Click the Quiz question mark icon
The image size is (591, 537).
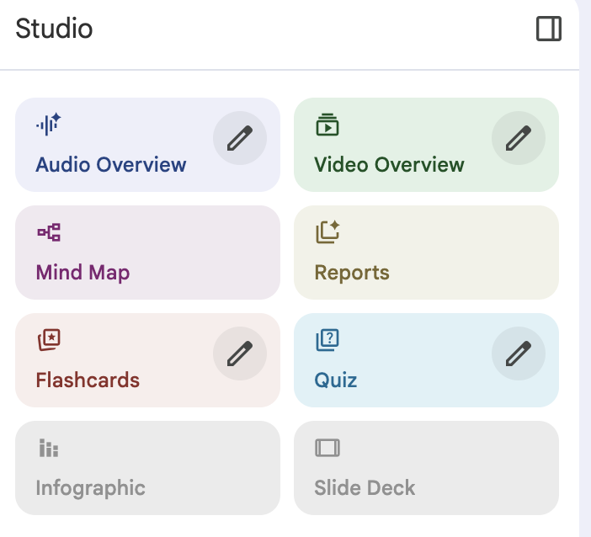point(327,340)
